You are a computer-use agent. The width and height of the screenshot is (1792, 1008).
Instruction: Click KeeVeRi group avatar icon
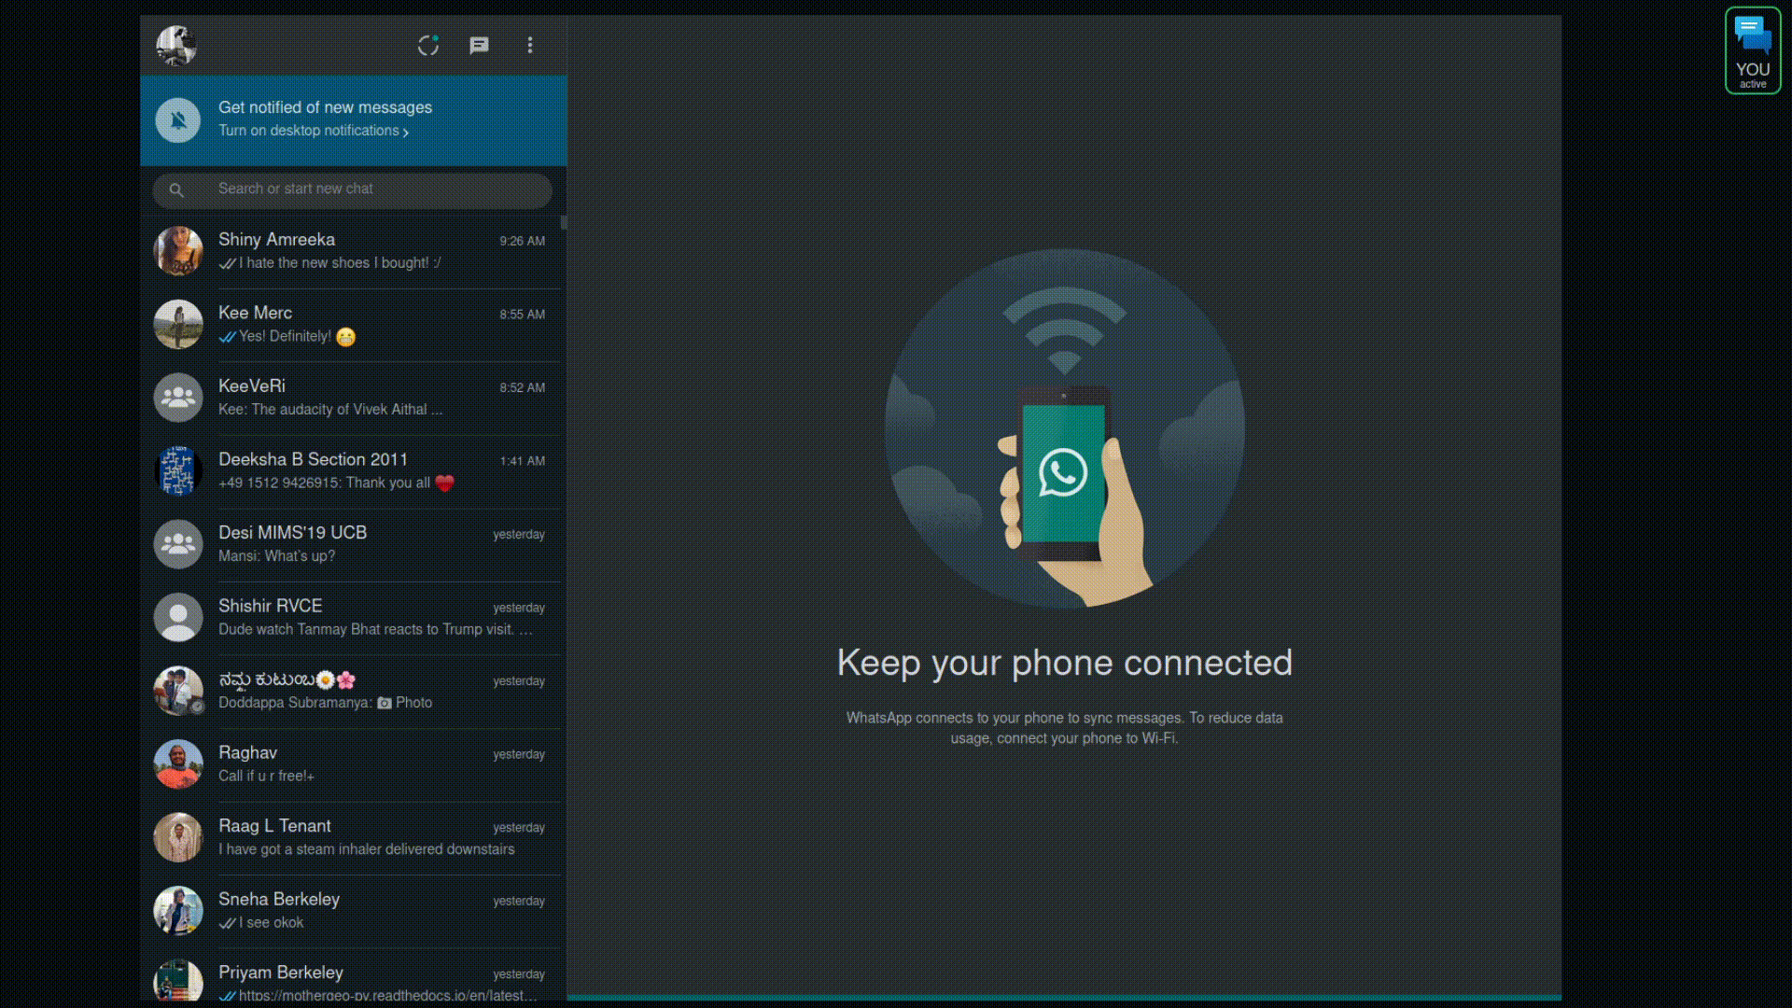coord(177,398)
